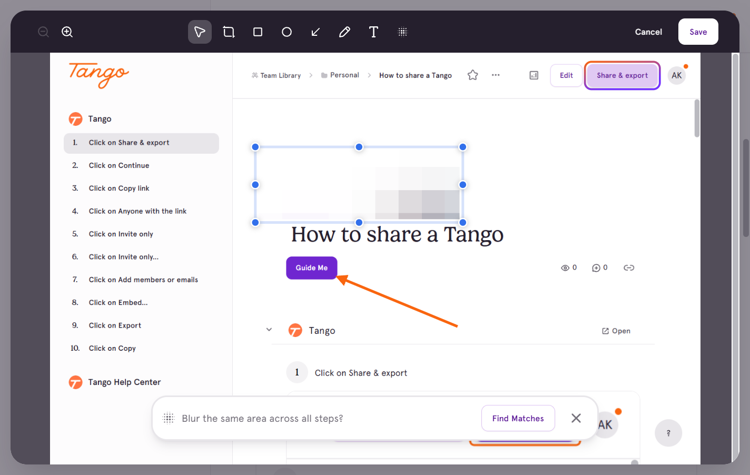Click the Edit button
Image resolution: width=750 pixels, height=475 pixels.
pyautogui.click(x=566, y=75)
